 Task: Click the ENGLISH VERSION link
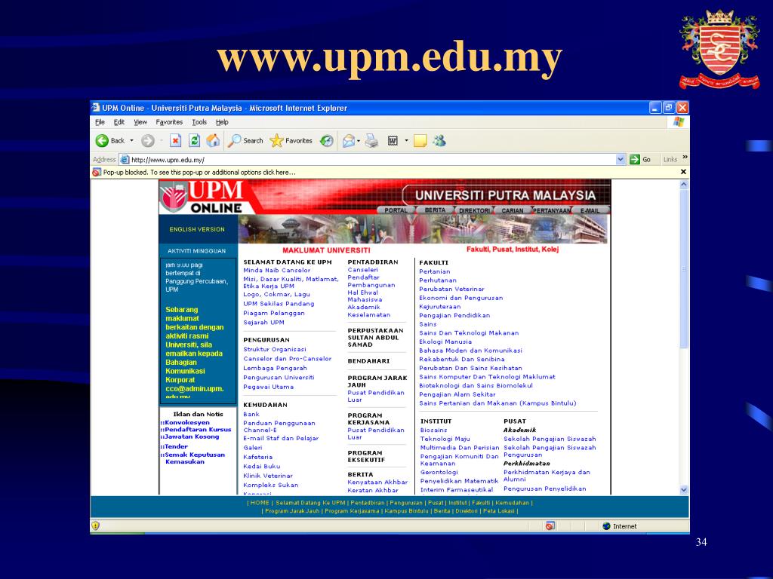(197, 229)
